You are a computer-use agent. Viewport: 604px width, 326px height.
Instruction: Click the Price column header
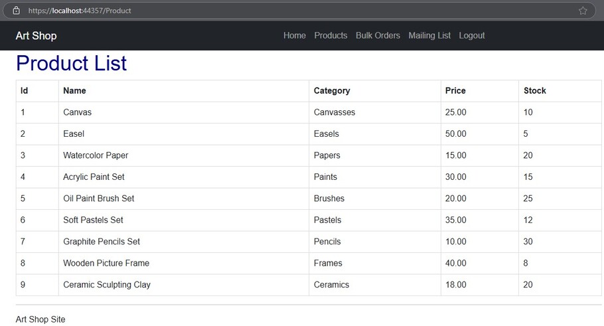[455, 91]
